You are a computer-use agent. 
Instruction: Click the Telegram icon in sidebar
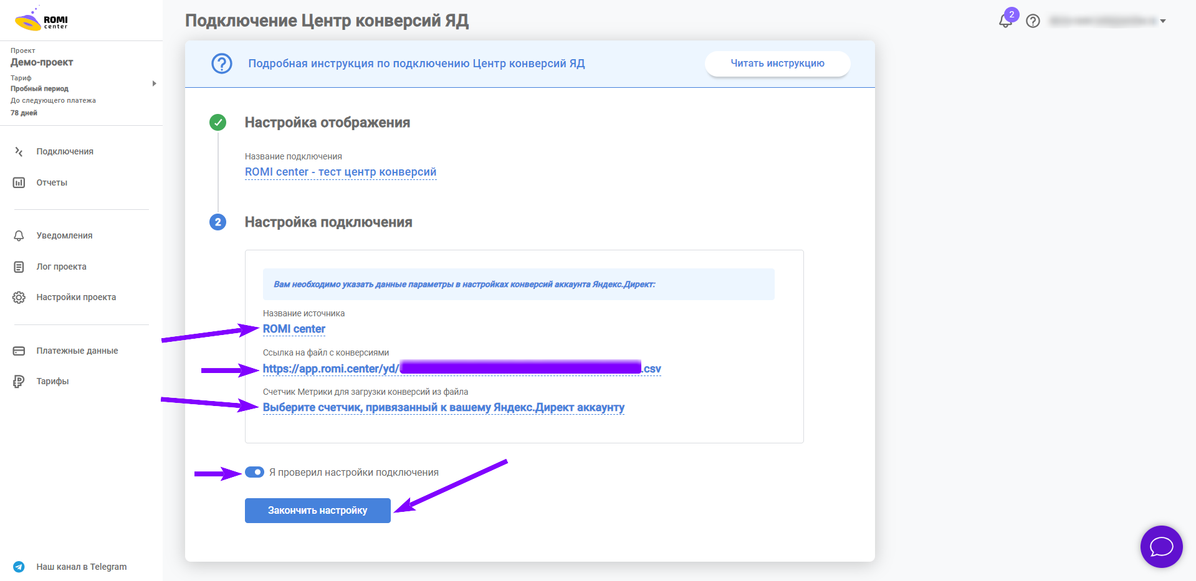pyautogui.click(x=19, y=567)
